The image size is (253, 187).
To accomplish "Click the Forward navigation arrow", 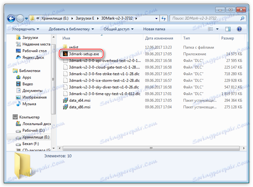I will pyautogui.click(x=20, y=18).
